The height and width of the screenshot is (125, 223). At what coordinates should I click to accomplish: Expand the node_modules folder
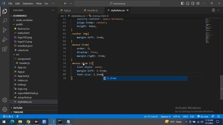[x=24, y=20]
